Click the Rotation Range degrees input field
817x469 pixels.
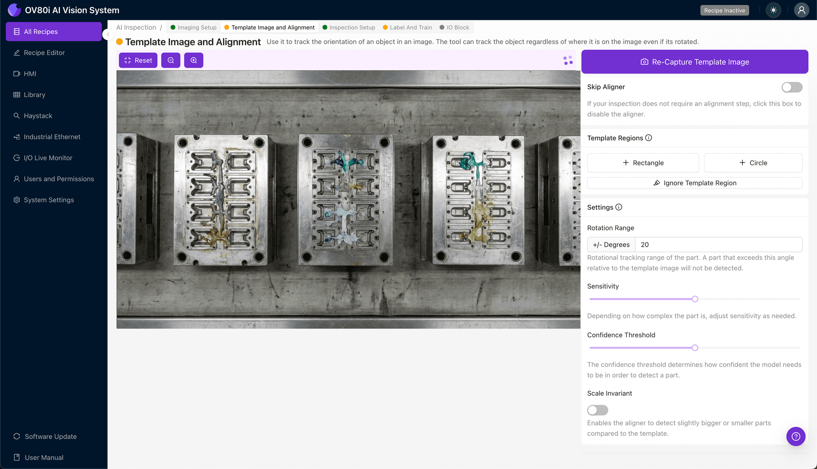coord(718,245)
